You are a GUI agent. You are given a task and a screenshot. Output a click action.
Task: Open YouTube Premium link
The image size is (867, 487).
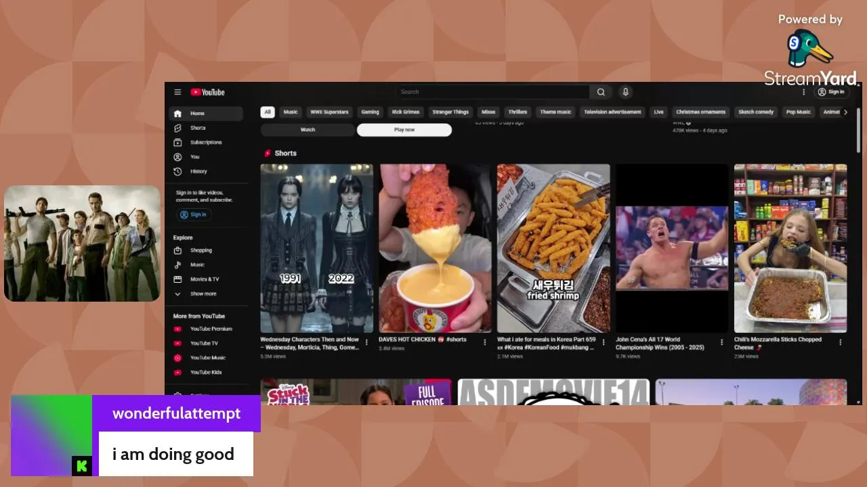tap(205, 329)
